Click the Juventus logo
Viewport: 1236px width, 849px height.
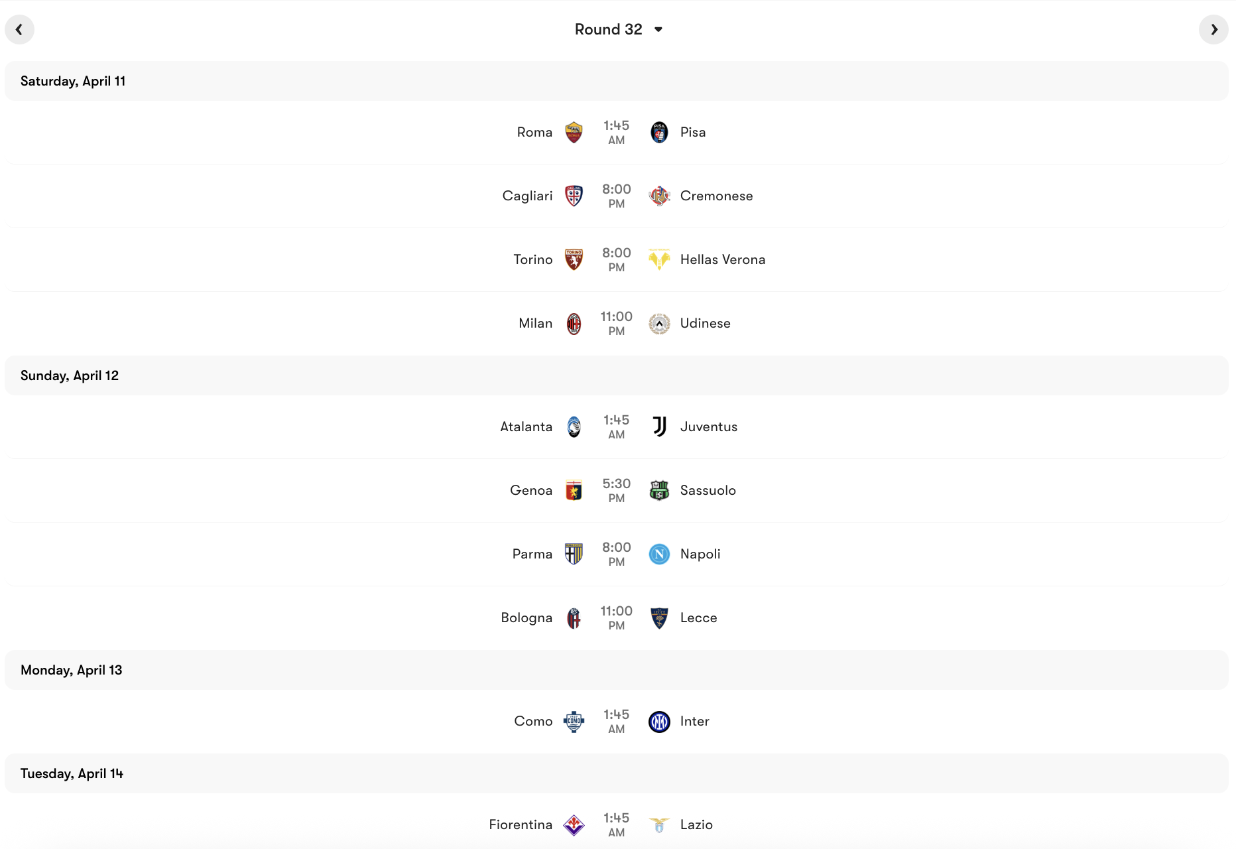(x=659, y=426)
